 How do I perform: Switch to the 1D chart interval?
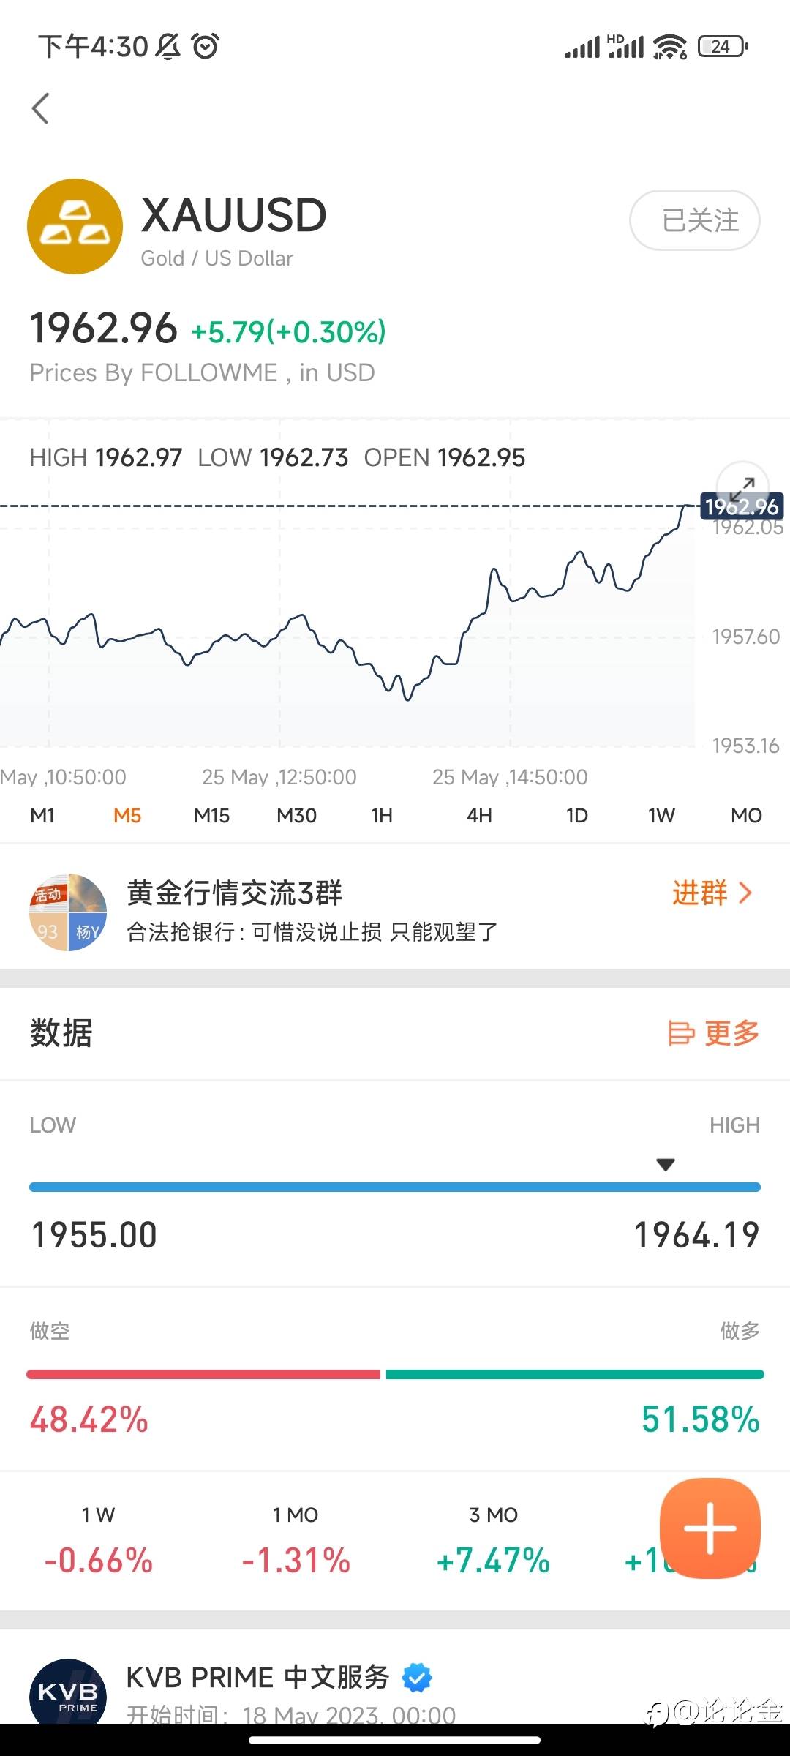pos(576,815)
